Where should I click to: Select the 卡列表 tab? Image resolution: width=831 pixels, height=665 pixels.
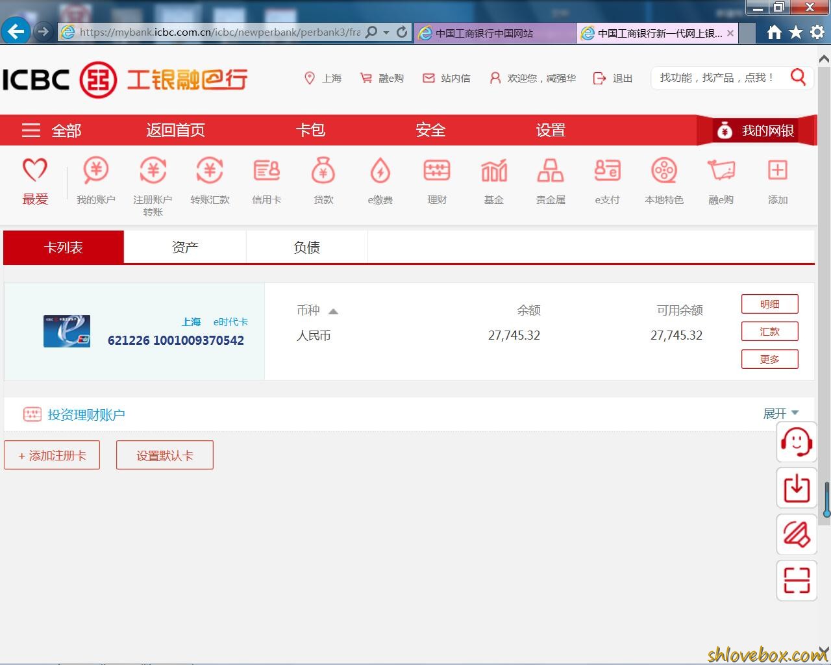pos(64,247)
